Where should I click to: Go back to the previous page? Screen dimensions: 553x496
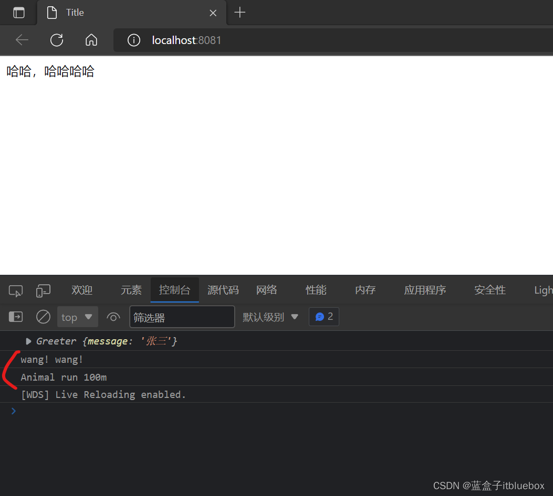[22, 40]
